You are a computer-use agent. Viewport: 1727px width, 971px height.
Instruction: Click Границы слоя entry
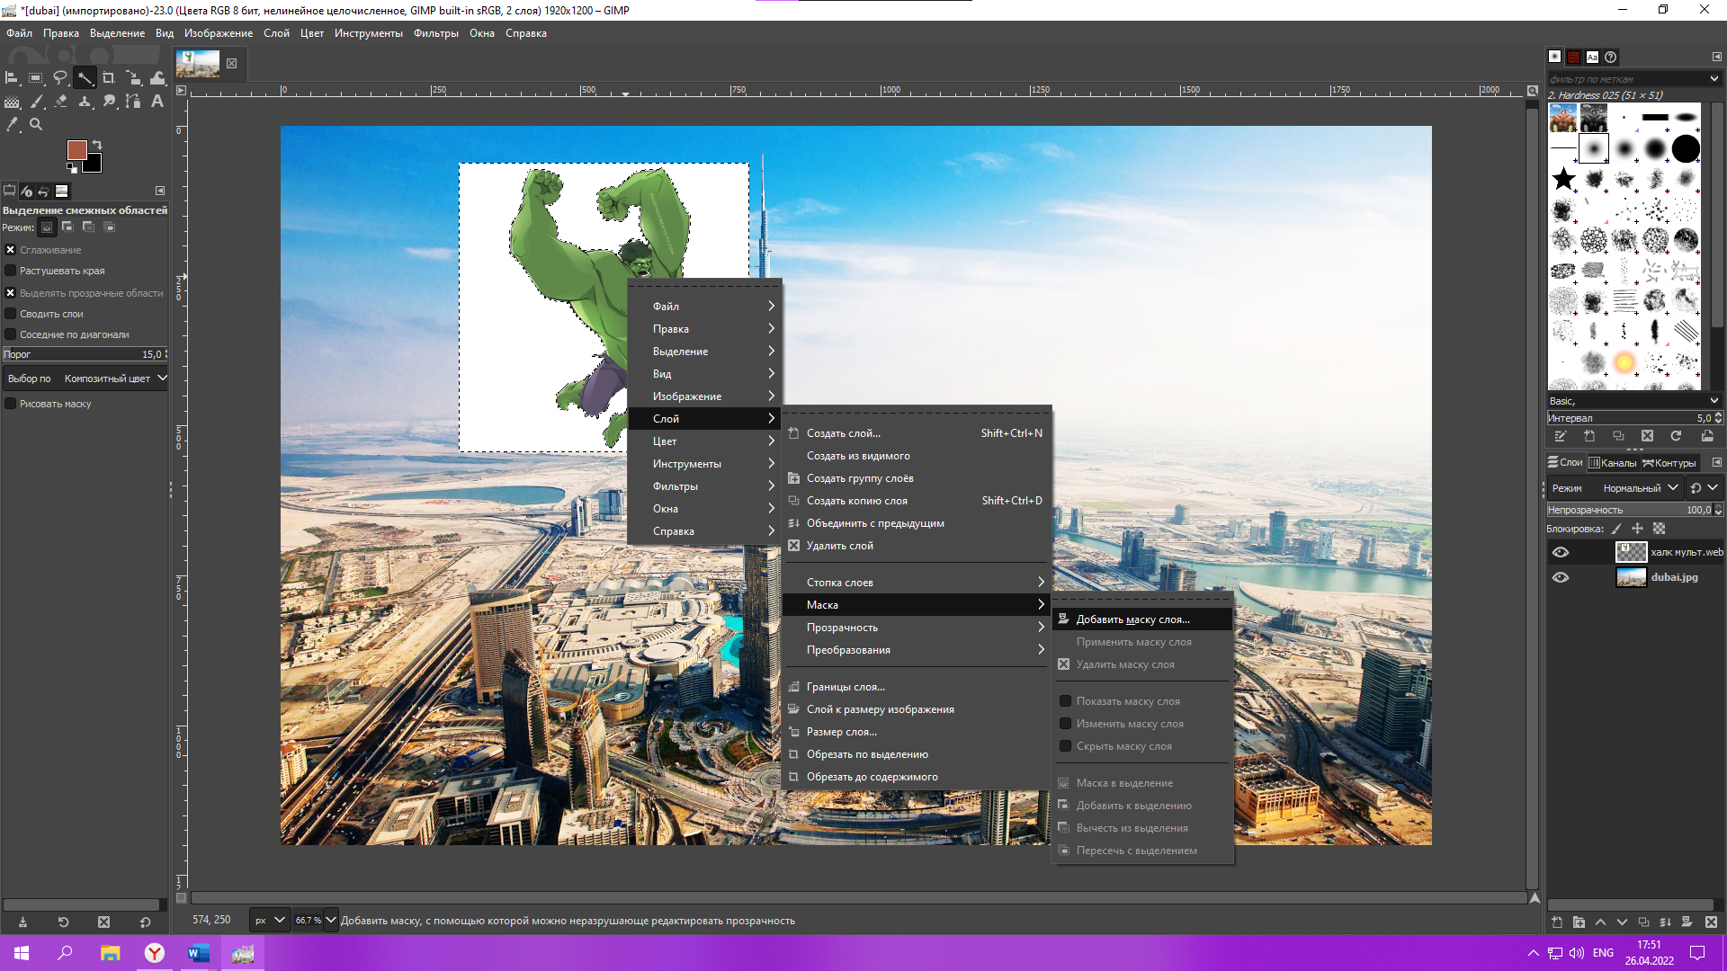917,687
